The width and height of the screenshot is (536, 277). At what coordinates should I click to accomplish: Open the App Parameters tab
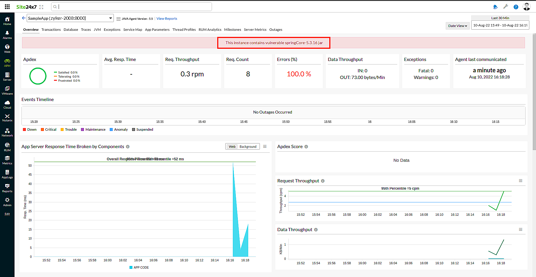click(157, 30)
